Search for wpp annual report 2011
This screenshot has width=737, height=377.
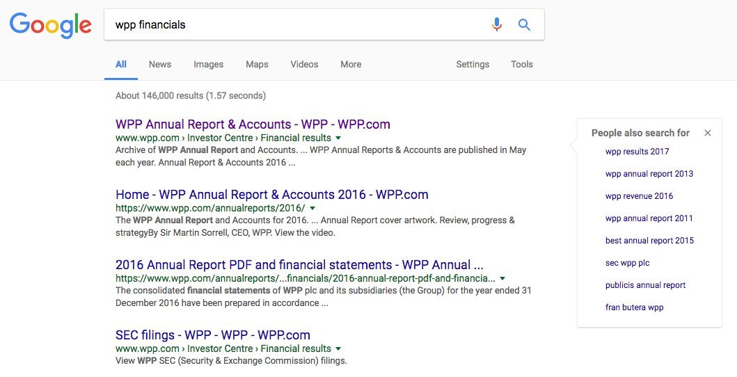pos(649,218)
